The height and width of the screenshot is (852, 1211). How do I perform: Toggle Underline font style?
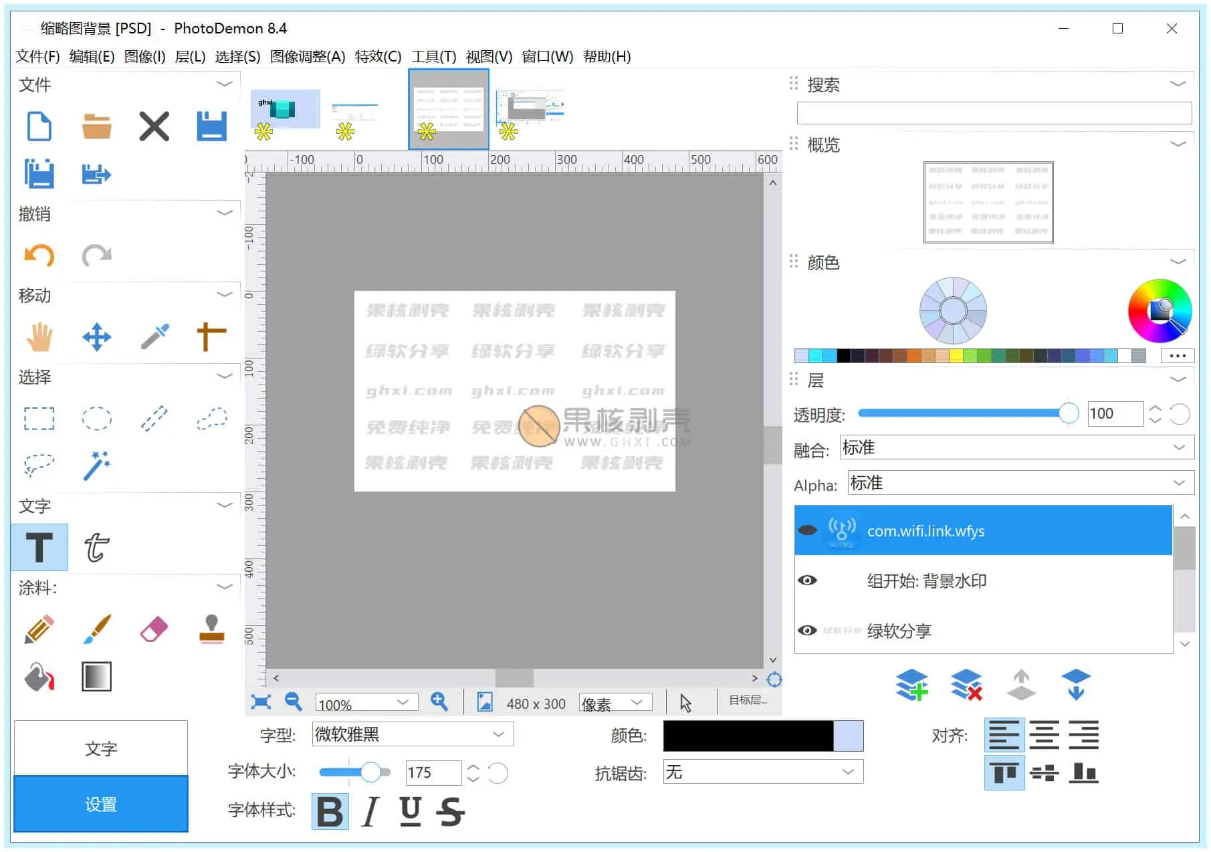click(411, 812)
